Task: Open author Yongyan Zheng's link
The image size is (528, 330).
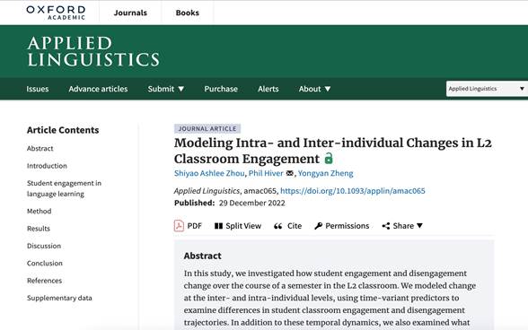Action: (325, 173)
